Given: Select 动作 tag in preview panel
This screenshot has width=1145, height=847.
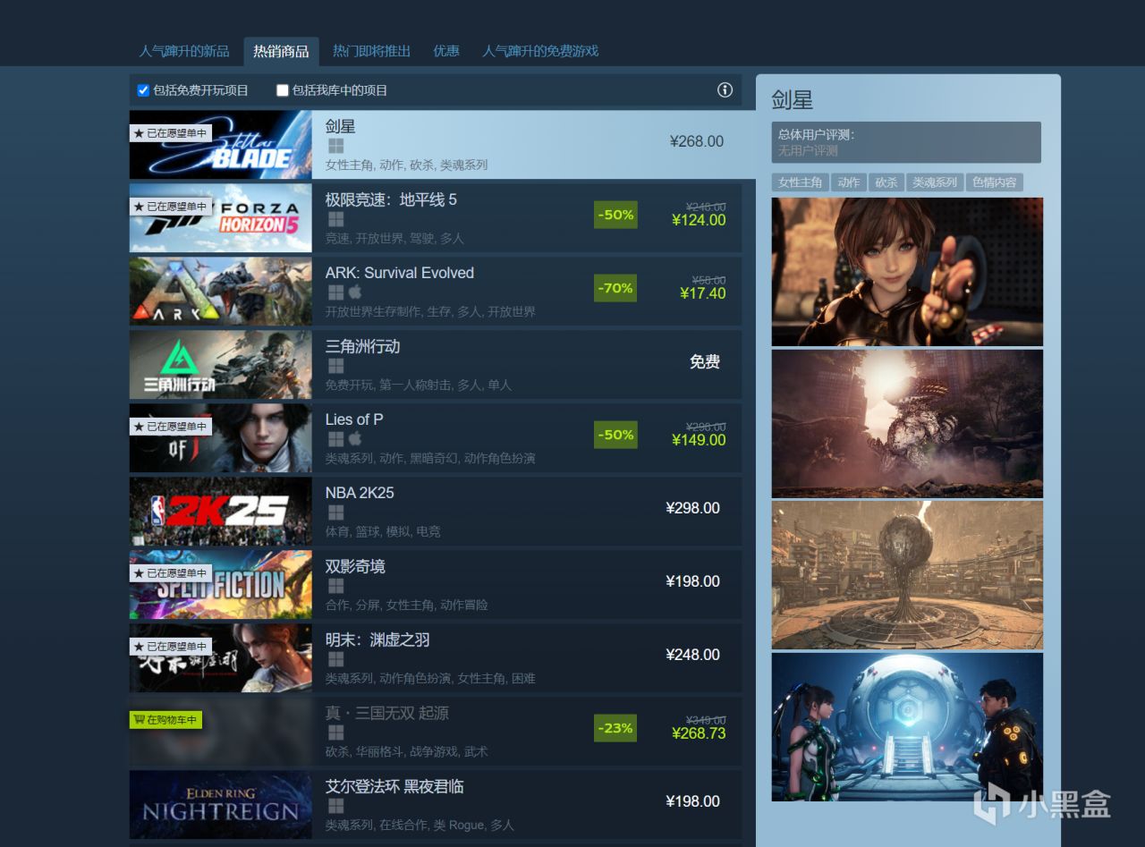Looking at the screenshot, I should pos(849,182).
